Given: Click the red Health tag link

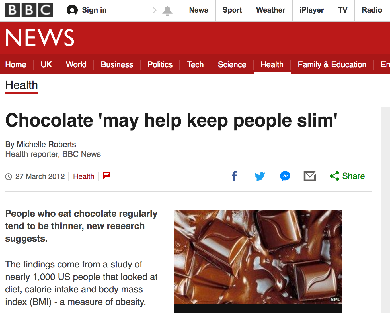Looking at the screenshot, I should [84, 176].
